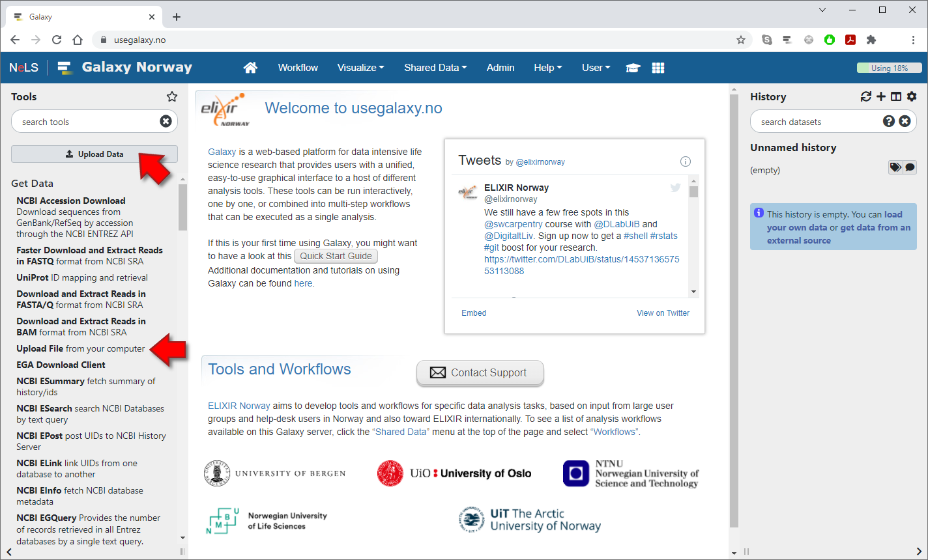This screenshot has height=560, width=928.
Task: Click the Tools favorites star icon
Action: click(x=172, y=96)
